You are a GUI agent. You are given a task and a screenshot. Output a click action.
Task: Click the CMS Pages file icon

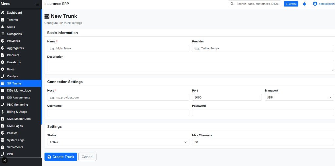[x=3, y=126]
